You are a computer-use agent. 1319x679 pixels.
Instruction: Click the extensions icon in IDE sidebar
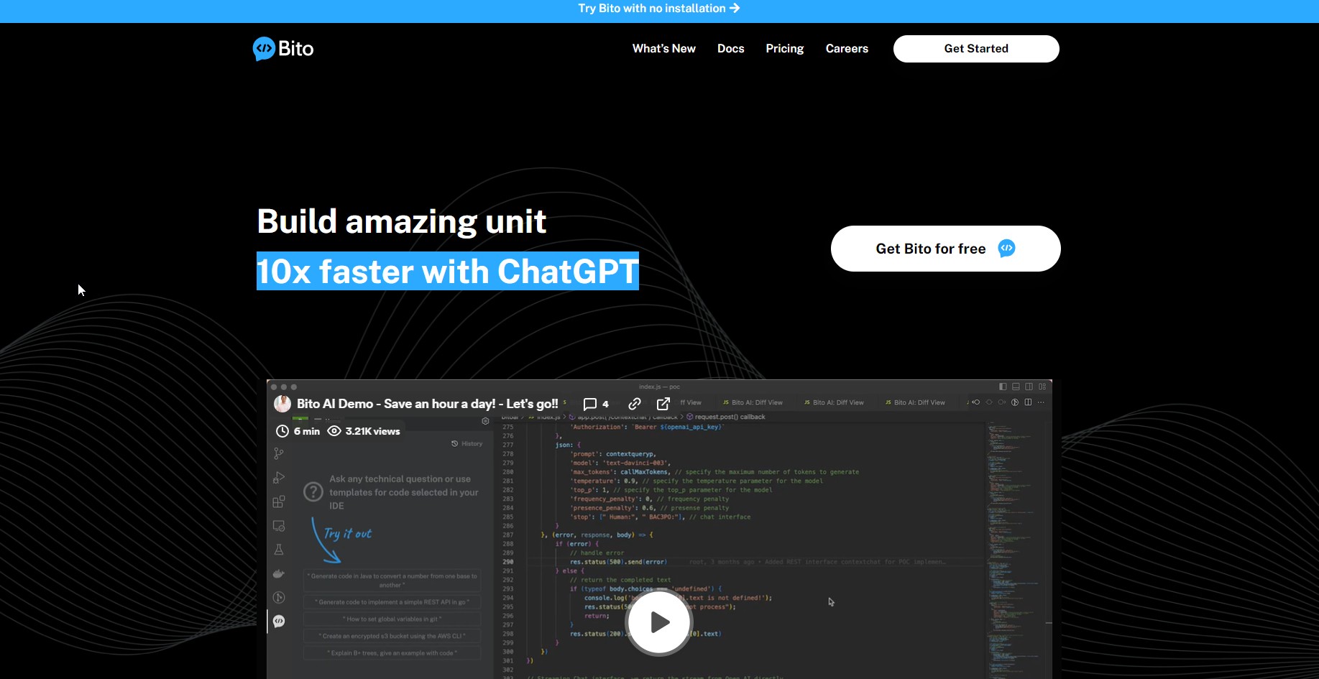pos(279,502)
